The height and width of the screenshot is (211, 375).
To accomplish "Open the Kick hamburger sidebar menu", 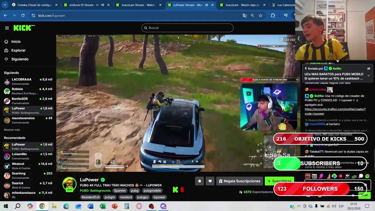I will (x=7, y=28).
